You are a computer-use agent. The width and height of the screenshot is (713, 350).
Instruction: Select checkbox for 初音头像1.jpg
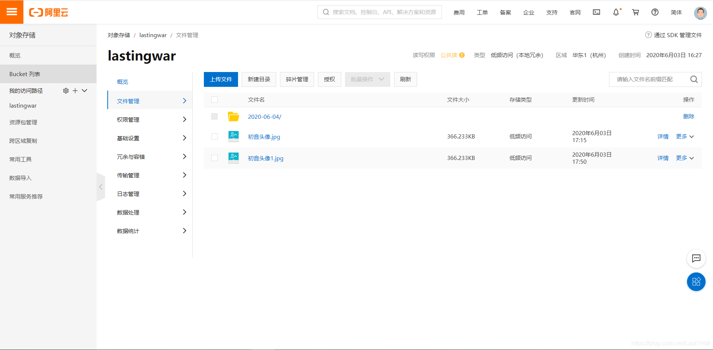coord(214,158)
